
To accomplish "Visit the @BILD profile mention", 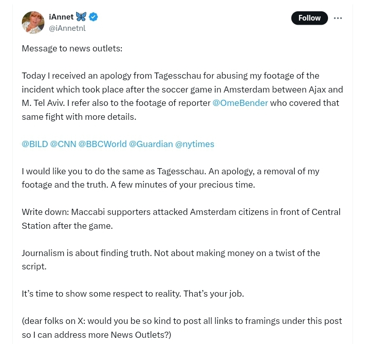I will point(35,144).
